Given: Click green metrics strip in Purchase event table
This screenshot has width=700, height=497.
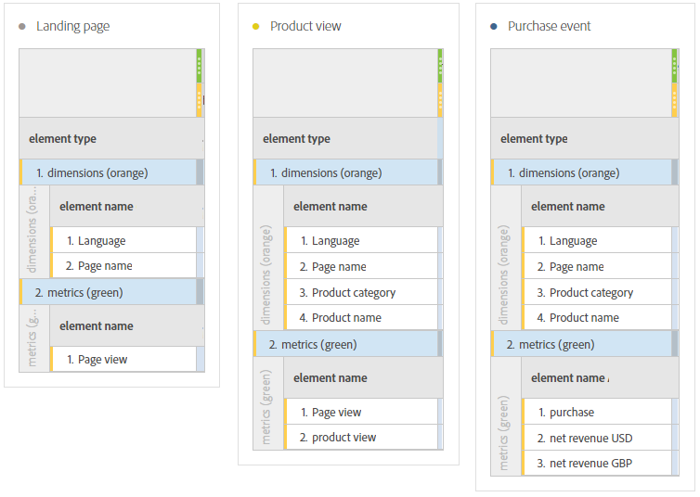Looking at the screenshot, I should point(674,65).
